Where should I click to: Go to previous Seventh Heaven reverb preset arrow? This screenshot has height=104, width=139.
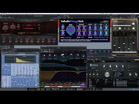click(23, 28)
